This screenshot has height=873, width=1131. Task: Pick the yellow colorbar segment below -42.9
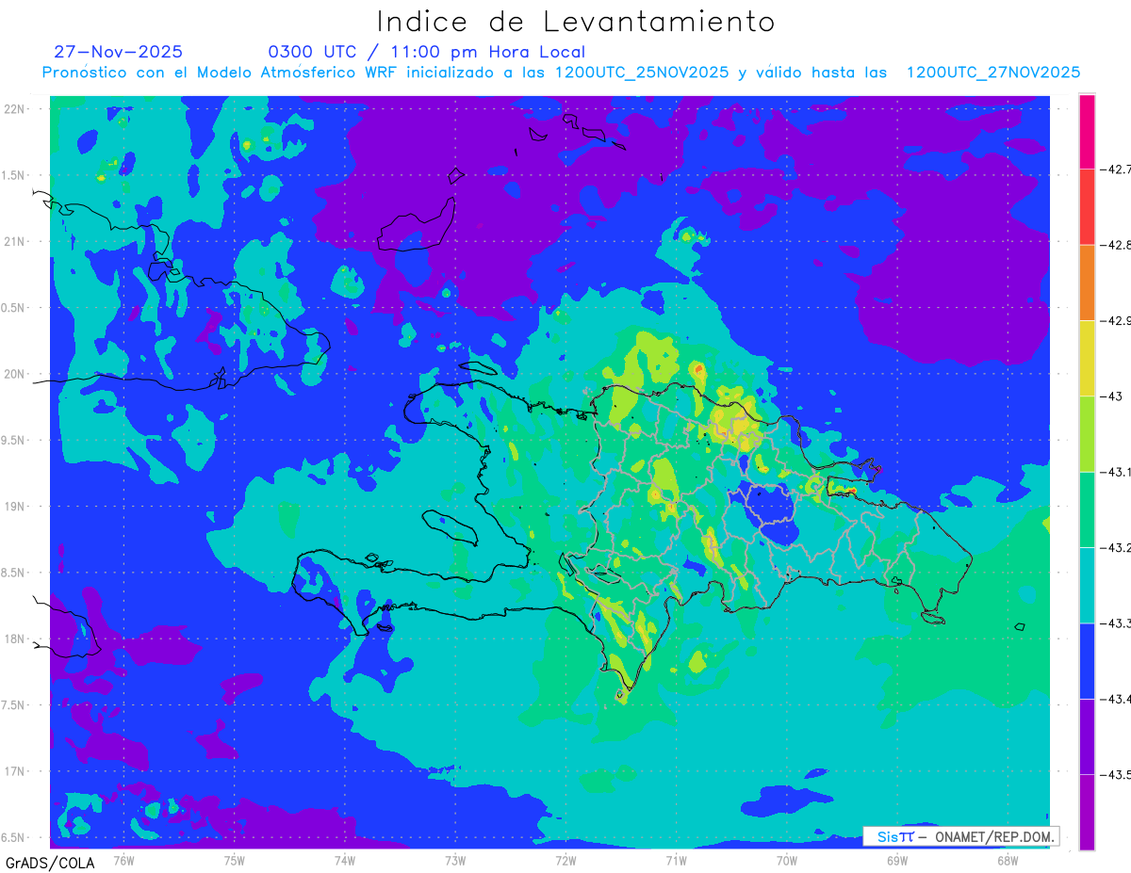click(1087, 358)
